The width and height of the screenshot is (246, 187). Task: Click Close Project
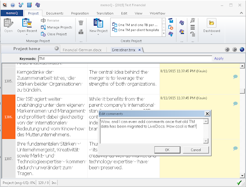(x=54, y=34)
